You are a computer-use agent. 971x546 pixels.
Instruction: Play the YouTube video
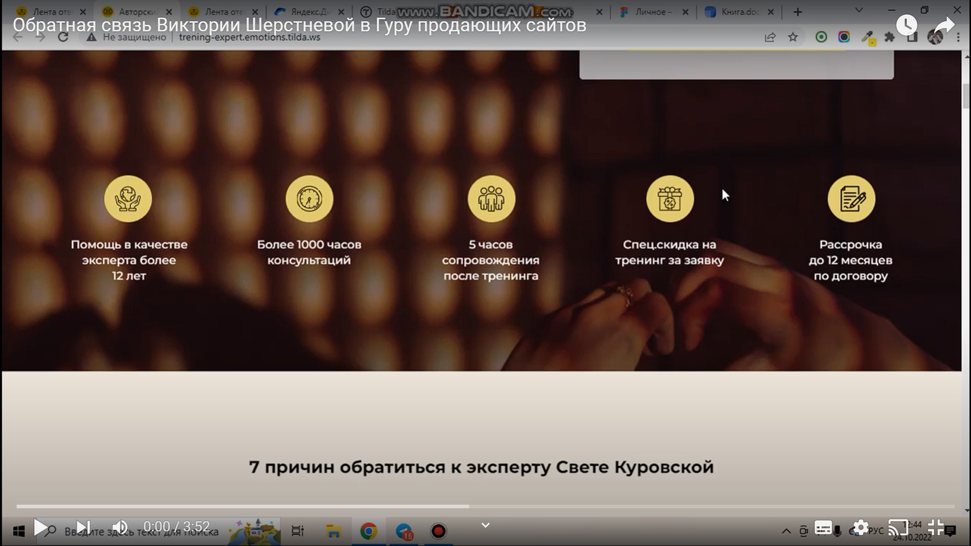click(40, 527)
